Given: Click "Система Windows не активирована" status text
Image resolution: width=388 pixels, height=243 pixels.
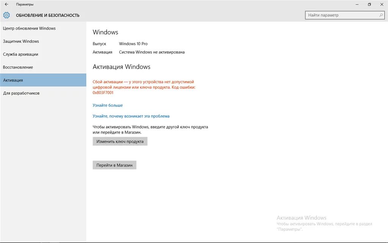Looking at the screenshot, I should 152,52.
